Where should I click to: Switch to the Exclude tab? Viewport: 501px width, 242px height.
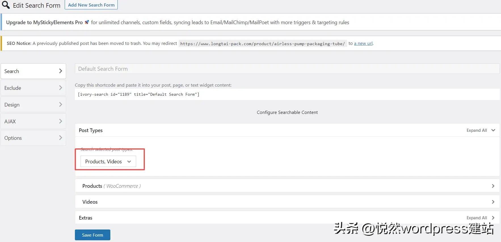point(13,88)
